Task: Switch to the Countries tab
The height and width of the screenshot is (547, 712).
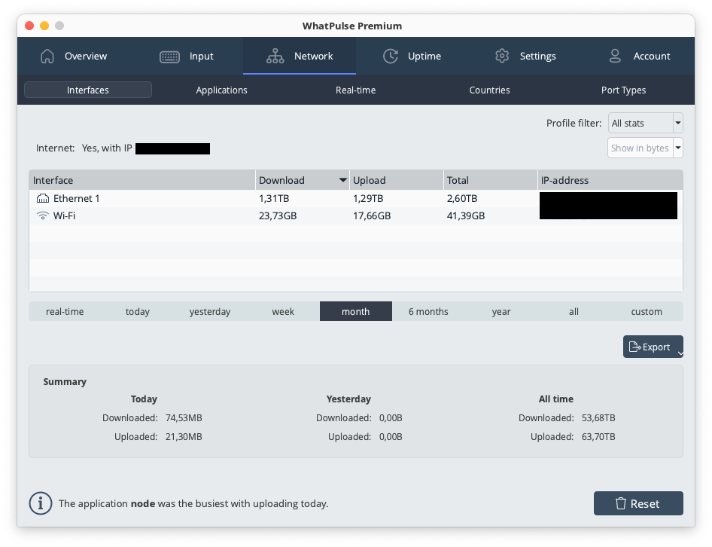Action: tap(489, 90)
